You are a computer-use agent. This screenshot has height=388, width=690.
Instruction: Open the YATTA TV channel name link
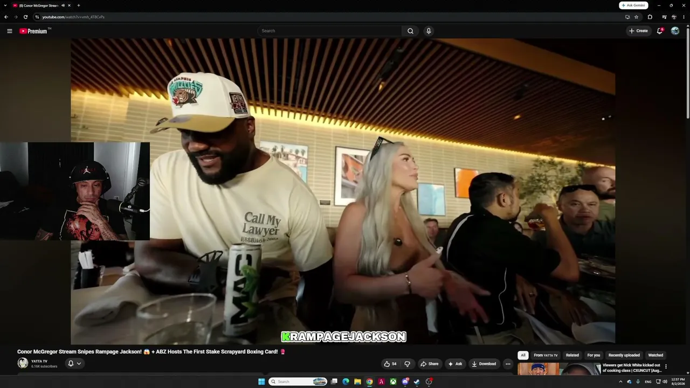tap(39, 361)
